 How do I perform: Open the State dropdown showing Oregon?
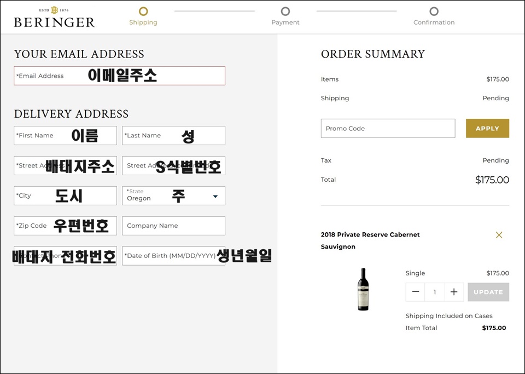(173, 195)
